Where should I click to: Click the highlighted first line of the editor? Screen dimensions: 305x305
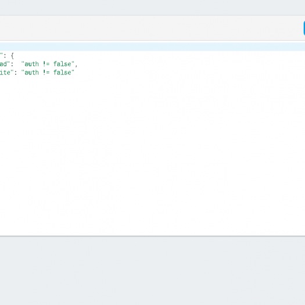coord(152,47)
